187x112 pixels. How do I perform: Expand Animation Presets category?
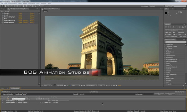pos(165,46)
